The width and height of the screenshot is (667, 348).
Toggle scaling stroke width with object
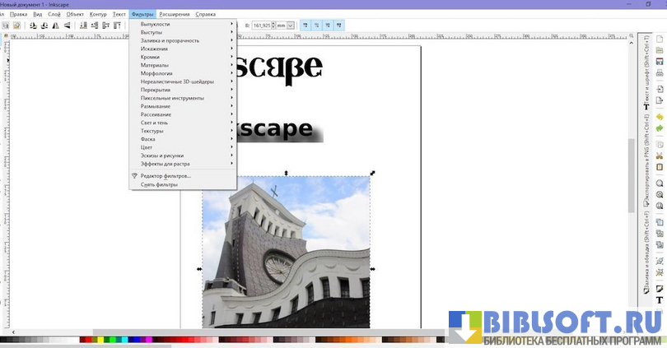307,26
